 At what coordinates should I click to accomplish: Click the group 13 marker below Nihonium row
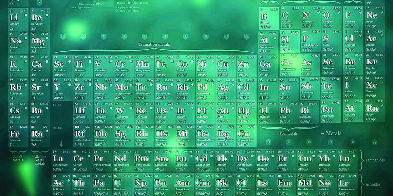click(x=268, y=142)
